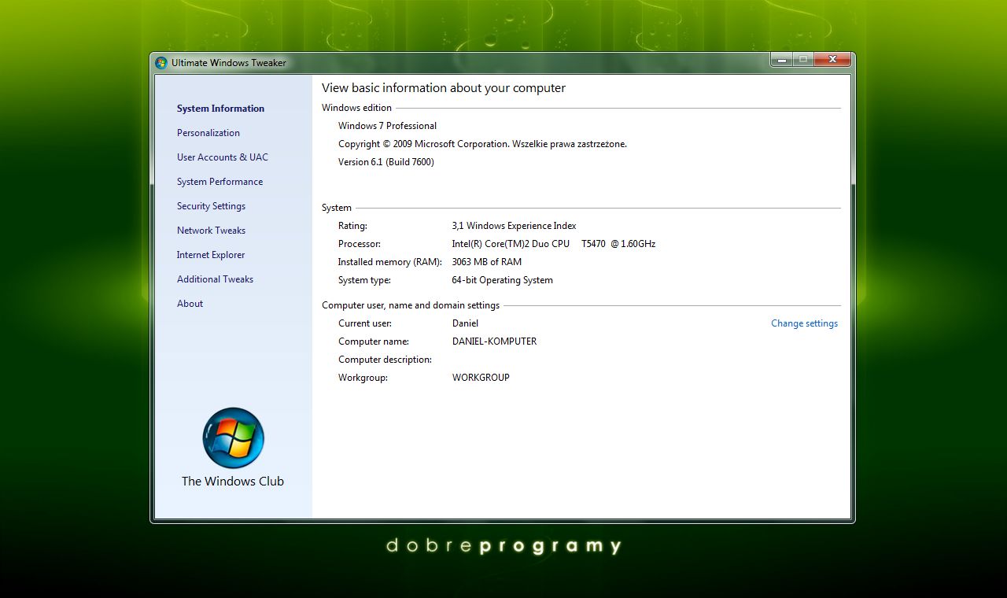Viewport: 1007px width, 598px height.
Task: Click the disabled maximize button
Action: coord(802,59)
